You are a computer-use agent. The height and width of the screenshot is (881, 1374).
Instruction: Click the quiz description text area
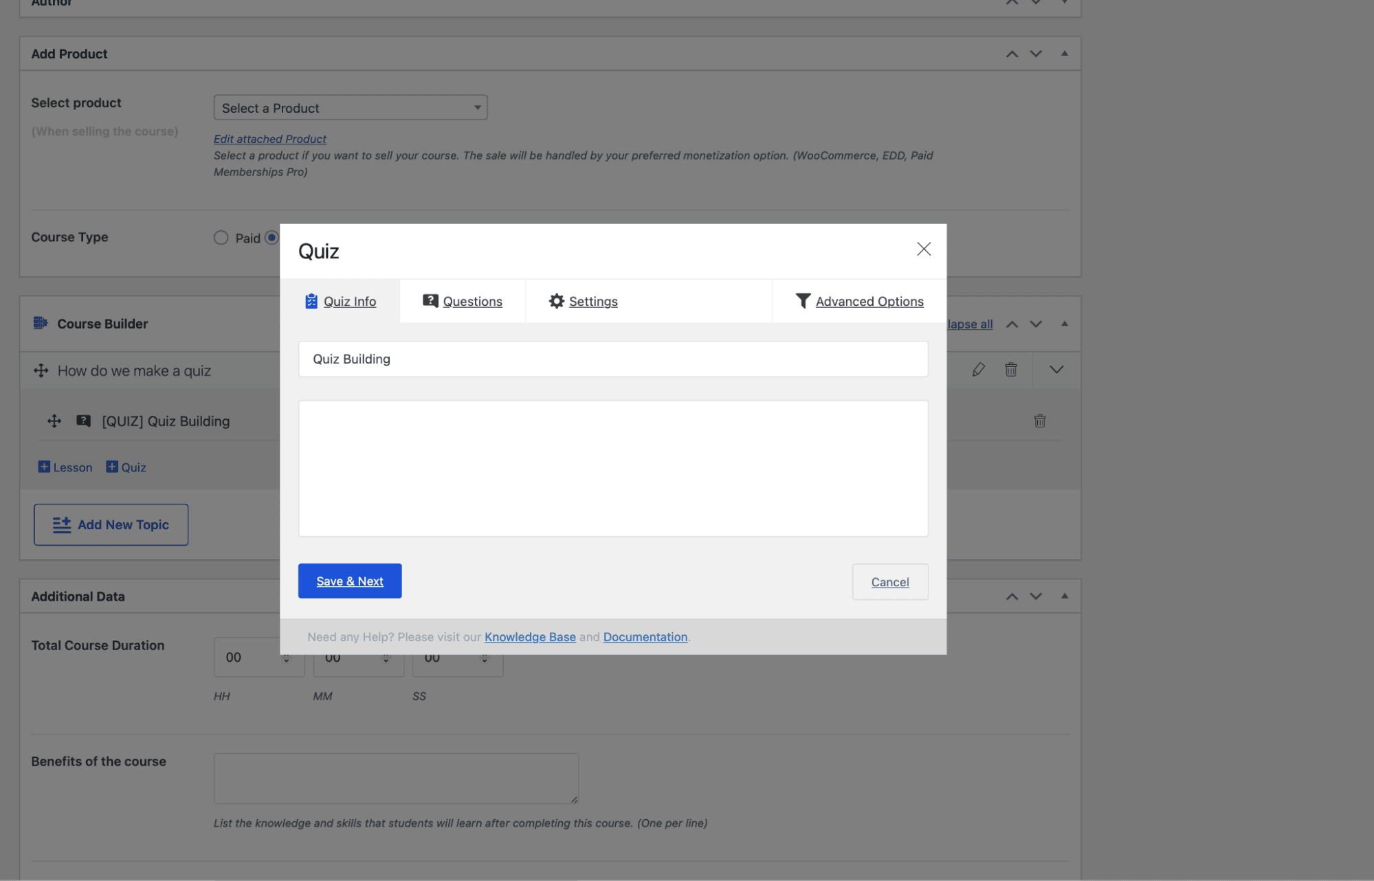(x=613, y=467)
